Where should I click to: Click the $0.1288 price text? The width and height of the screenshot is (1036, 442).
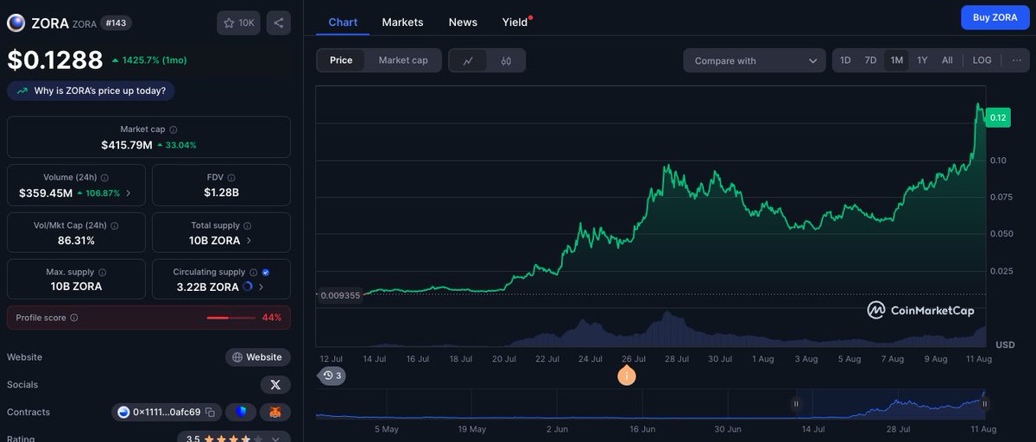coord(54,60)
